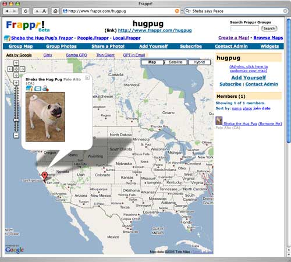Viewport: 291px width, 262px height.
Task: Open the Widgets menu item
Action: [269, 47]
